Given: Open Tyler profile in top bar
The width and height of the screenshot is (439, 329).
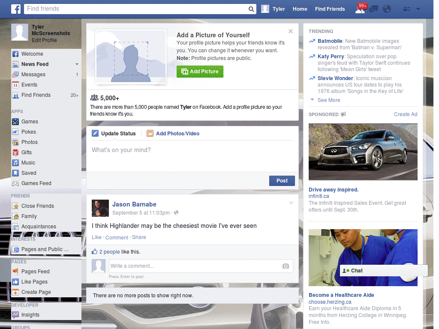Looking at the screenshot, I should click(x=273, y=9).
